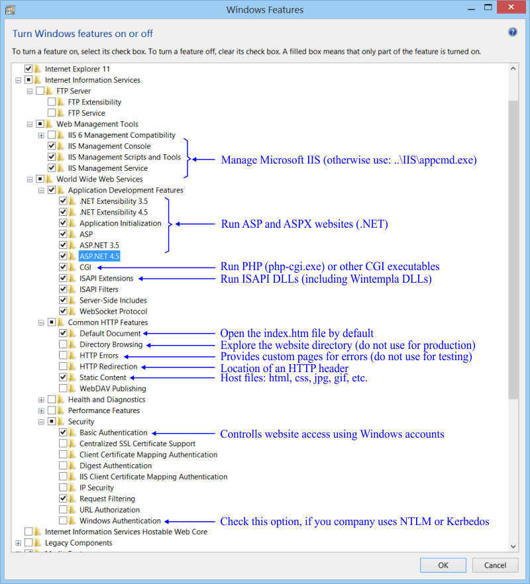Image resolution: width=530 pixels, height=584 pixels.
Task: Click the scrollbar up arrow
Action: tap(513, 69)
